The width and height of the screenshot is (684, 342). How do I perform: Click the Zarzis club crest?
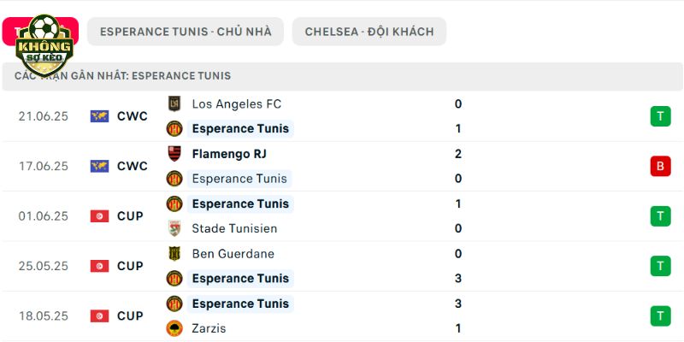(174, 328)
